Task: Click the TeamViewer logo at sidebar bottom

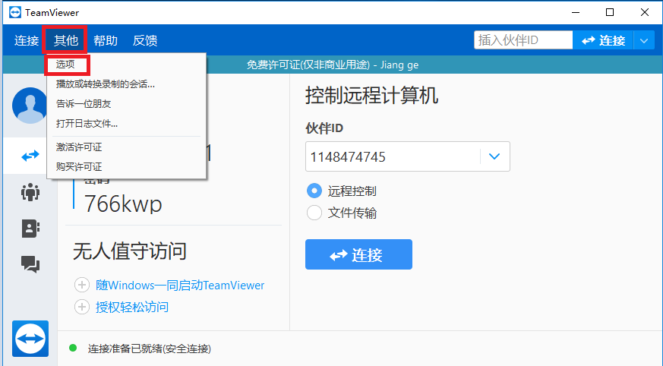Action: point(30,339)
